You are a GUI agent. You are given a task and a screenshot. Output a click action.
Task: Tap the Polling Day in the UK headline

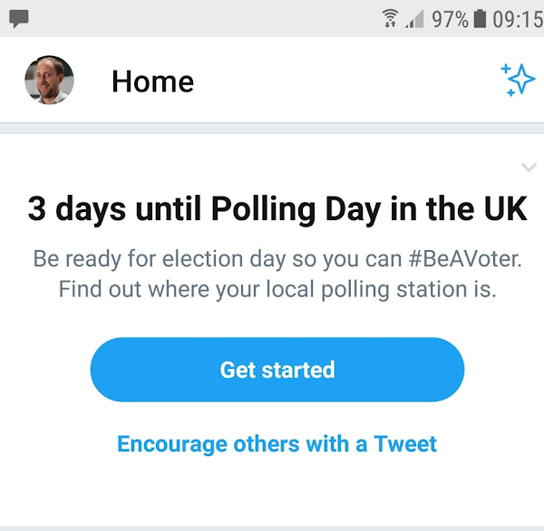pos(277,209)
